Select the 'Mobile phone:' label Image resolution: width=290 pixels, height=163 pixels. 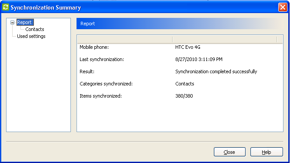click(x=94, y=47)
